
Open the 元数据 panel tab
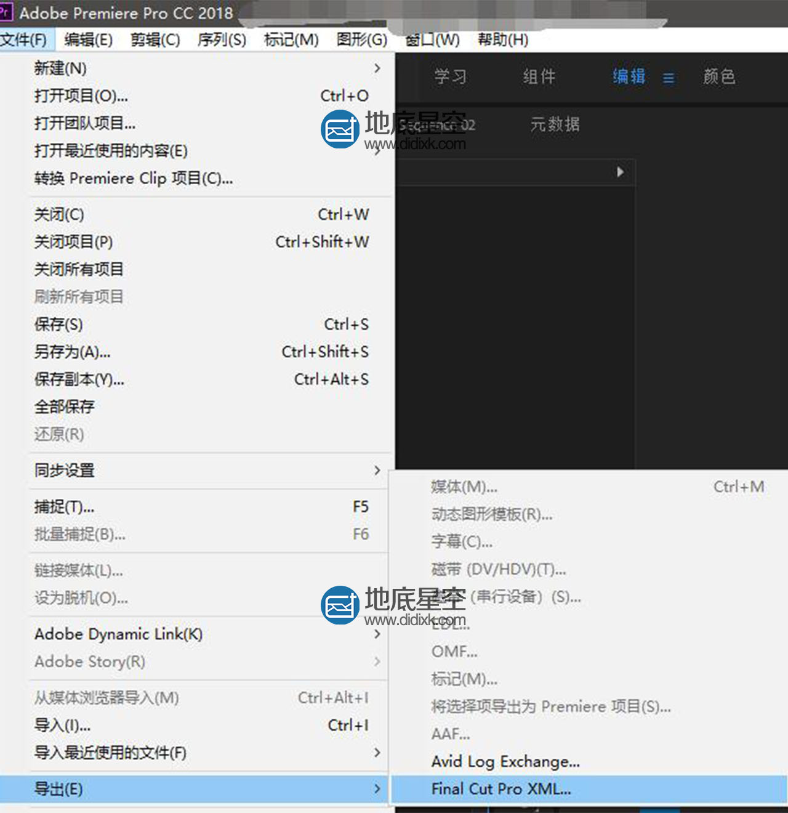click(x=555, y=124)
